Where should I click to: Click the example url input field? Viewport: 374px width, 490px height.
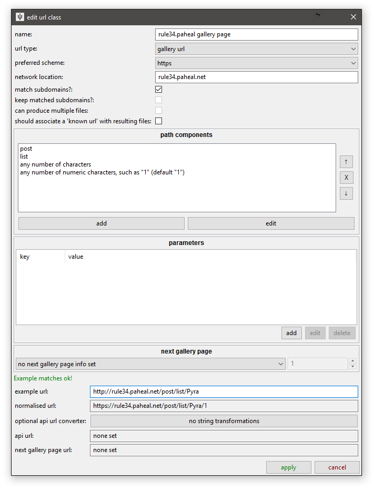(x=224, y=391)
